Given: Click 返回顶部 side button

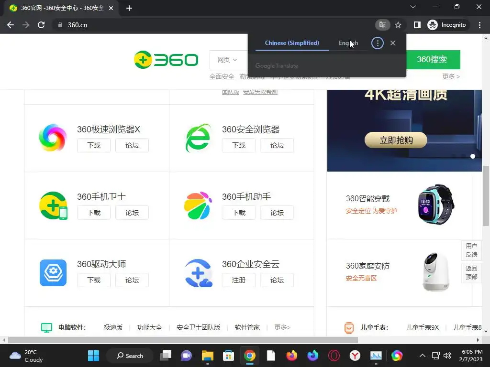Looking at the screenshot, I should pyautogui.click(x=471, y=273).
